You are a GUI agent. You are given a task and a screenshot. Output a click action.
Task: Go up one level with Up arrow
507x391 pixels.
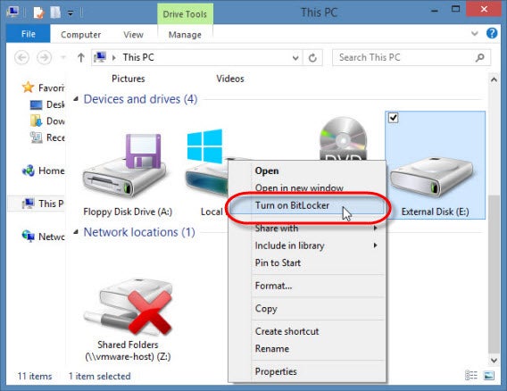81,57
